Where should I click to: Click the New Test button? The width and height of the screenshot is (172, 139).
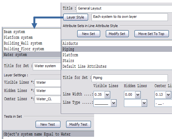(x=48, y=124)
